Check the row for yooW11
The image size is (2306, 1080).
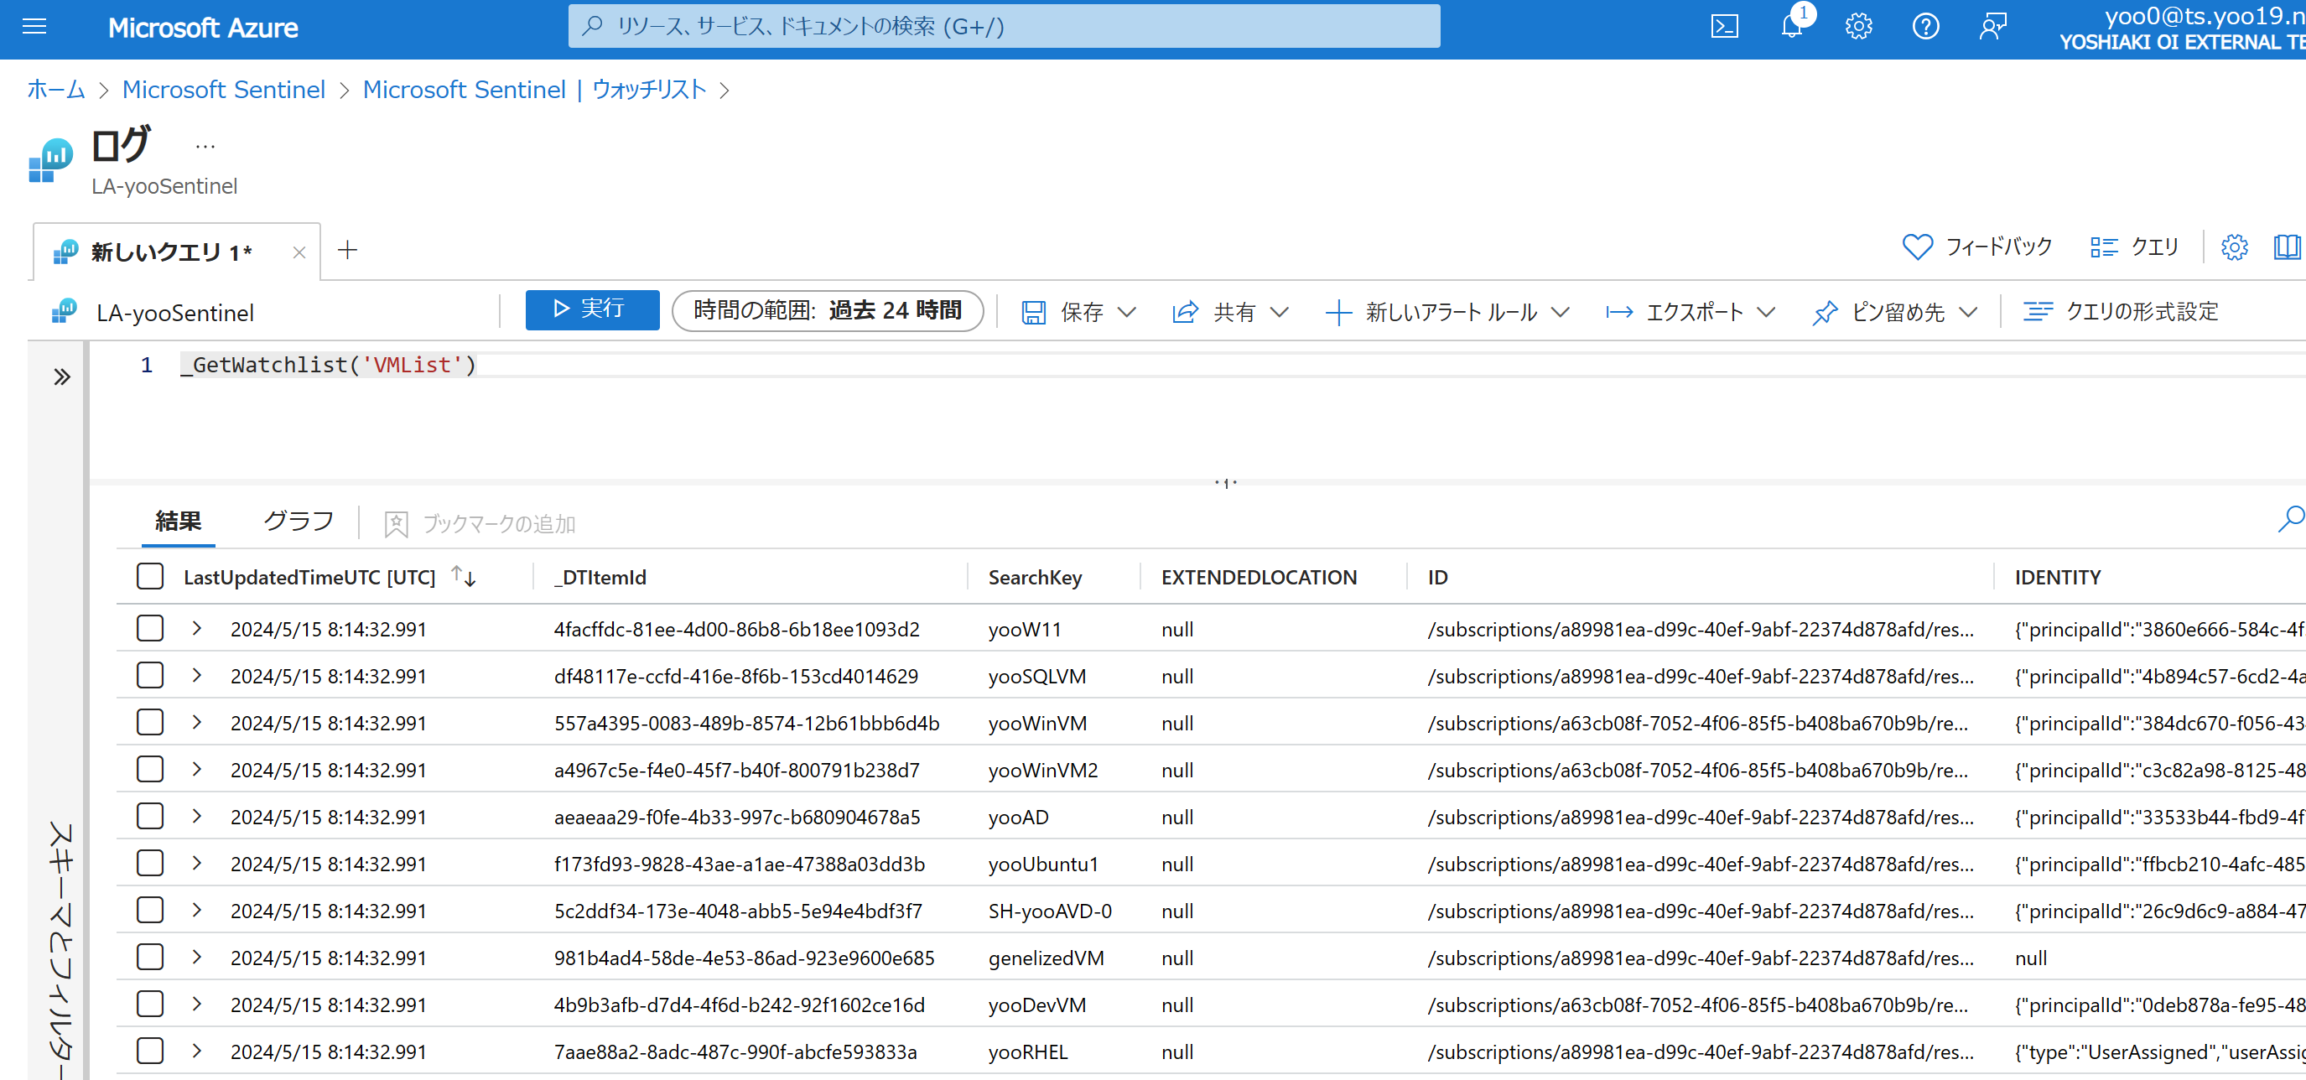149,628
